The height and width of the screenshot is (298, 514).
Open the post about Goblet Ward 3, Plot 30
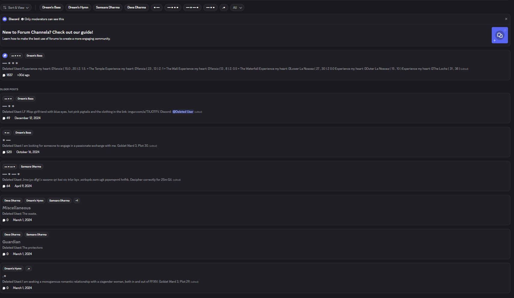point(255,142)
